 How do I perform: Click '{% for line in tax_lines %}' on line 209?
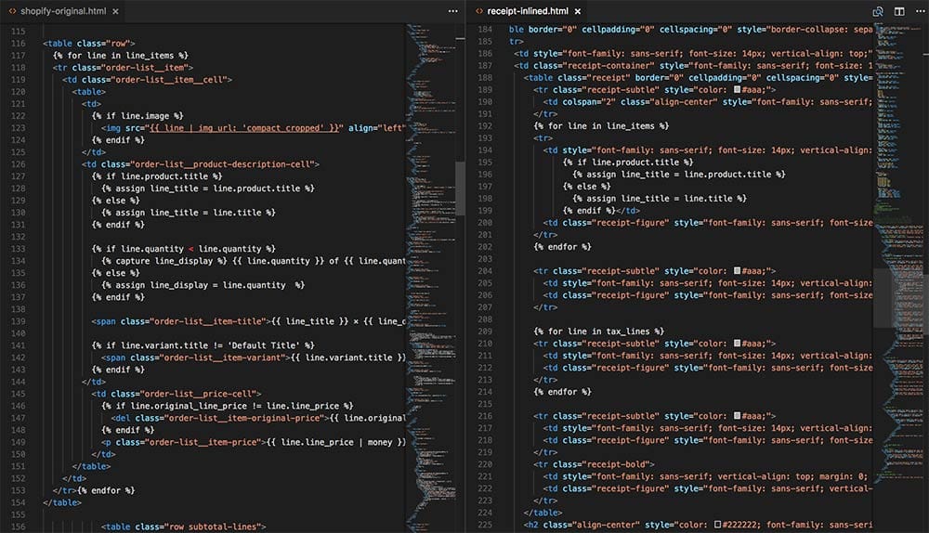click(x=599, y=331)
